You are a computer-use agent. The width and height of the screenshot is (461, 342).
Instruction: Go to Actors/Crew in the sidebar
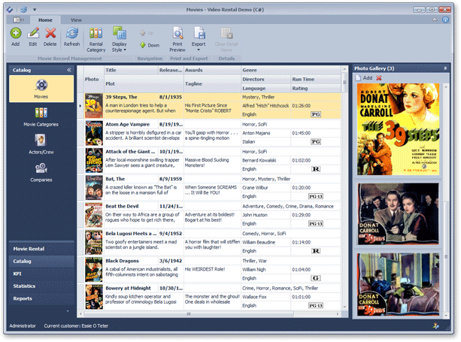41,144
